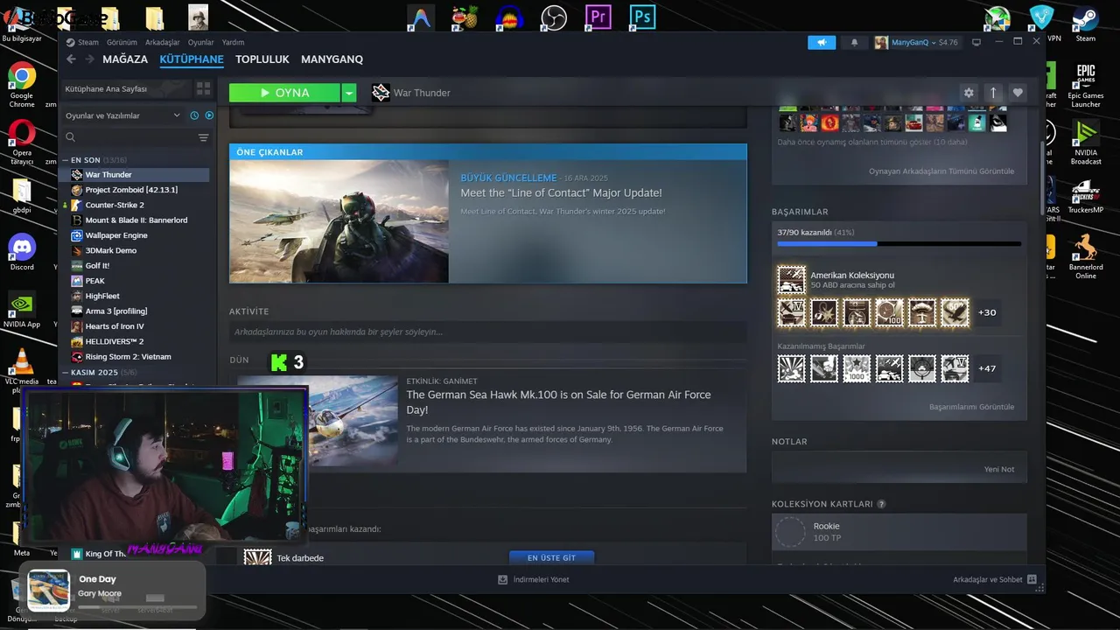Launch War Thunder with OYNA button
The width and height of the screenshot is (1120, 630).
[x=284, y=93]
